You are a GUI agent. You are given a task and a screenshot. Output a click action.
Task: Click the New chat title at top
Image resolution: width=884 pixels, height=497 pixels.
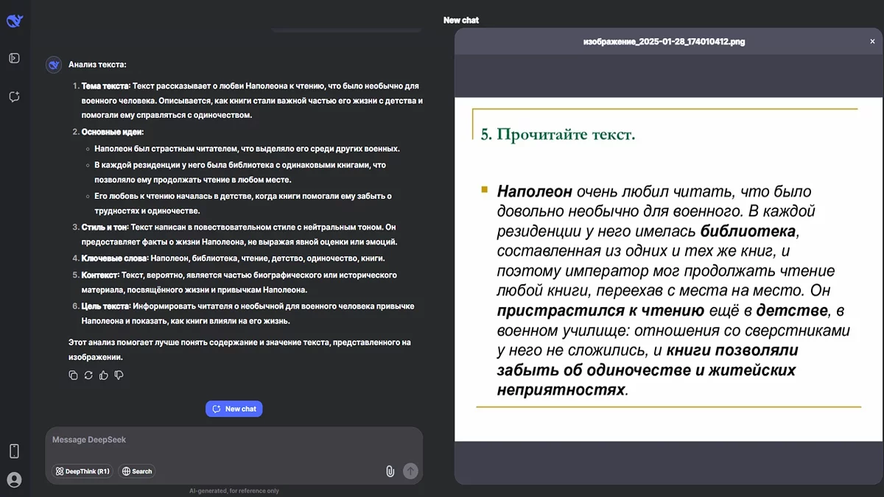461,21
